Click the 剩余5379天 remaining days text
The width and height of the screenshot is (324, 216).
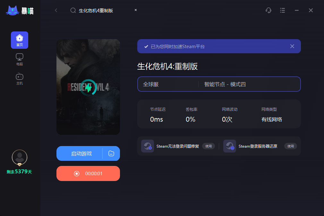tap(19, 172)
